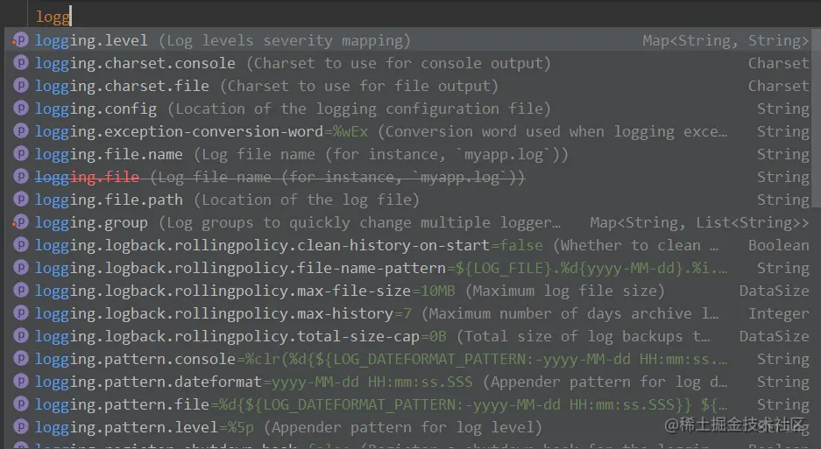The image size is (821, 449).
Task: Place cursor in the editor text 'logg'
Action: 53,17
